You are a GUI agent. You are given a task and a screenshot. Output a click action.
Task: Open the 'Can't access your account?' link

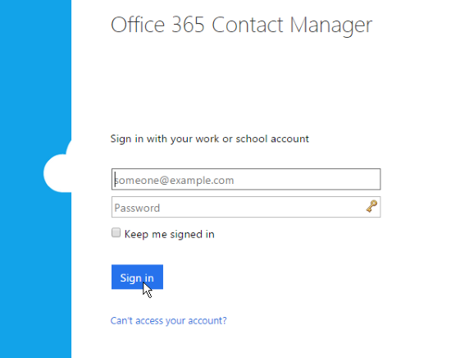tap(169, 320)
